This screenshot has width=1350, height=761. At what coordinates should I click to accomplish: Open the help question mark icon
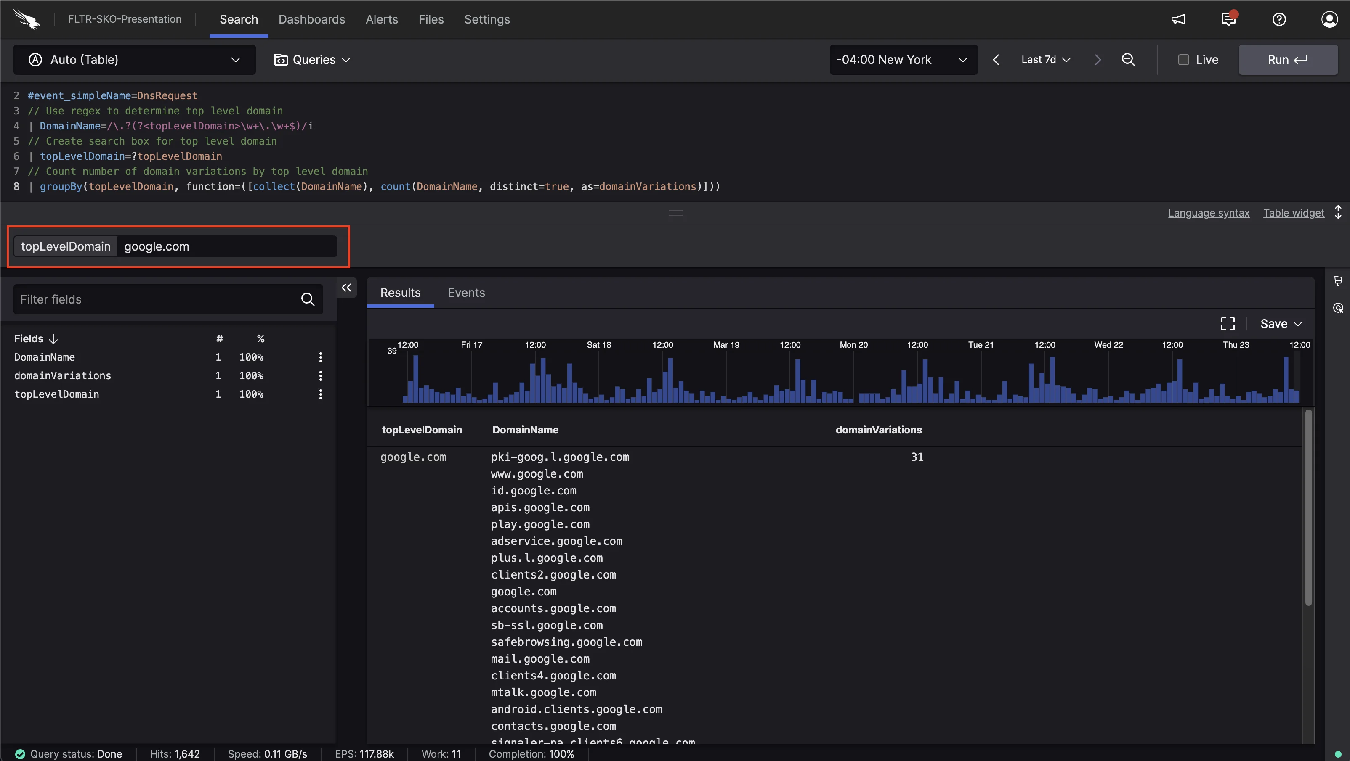[x=1279, y=19]
